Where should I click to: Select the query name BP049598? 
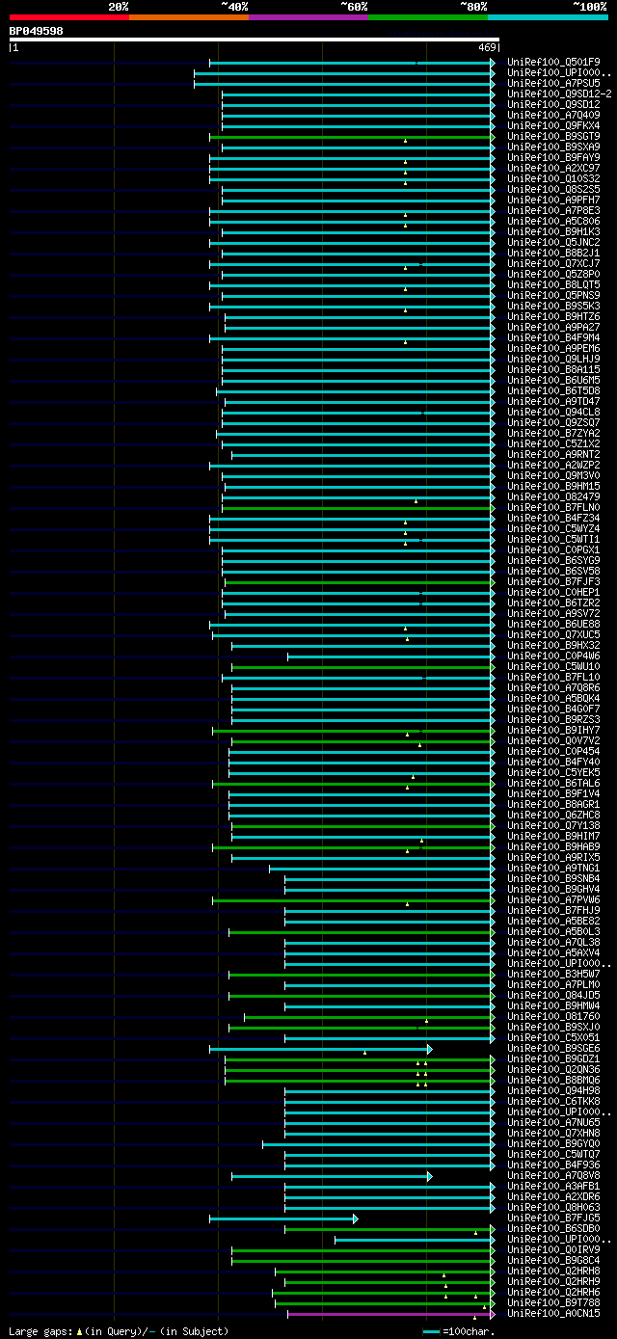tap(37, 31)
